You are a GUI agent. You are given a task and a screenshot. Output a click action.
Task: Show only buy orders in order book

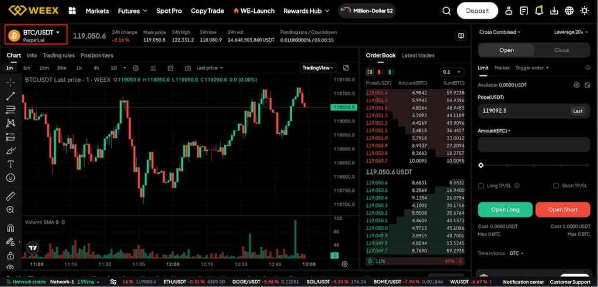390,72
